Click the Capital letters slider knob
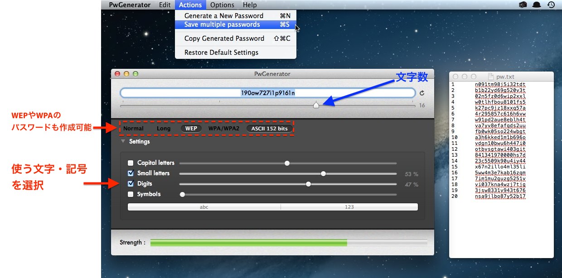 point(287,163)
